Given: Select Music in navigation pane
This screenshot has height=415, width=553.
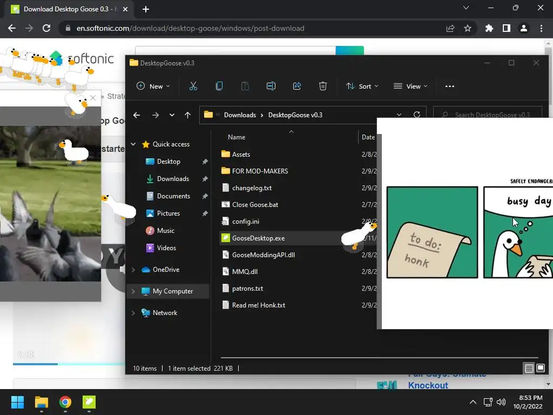Looking at the screenshot, I should point(165,230).
